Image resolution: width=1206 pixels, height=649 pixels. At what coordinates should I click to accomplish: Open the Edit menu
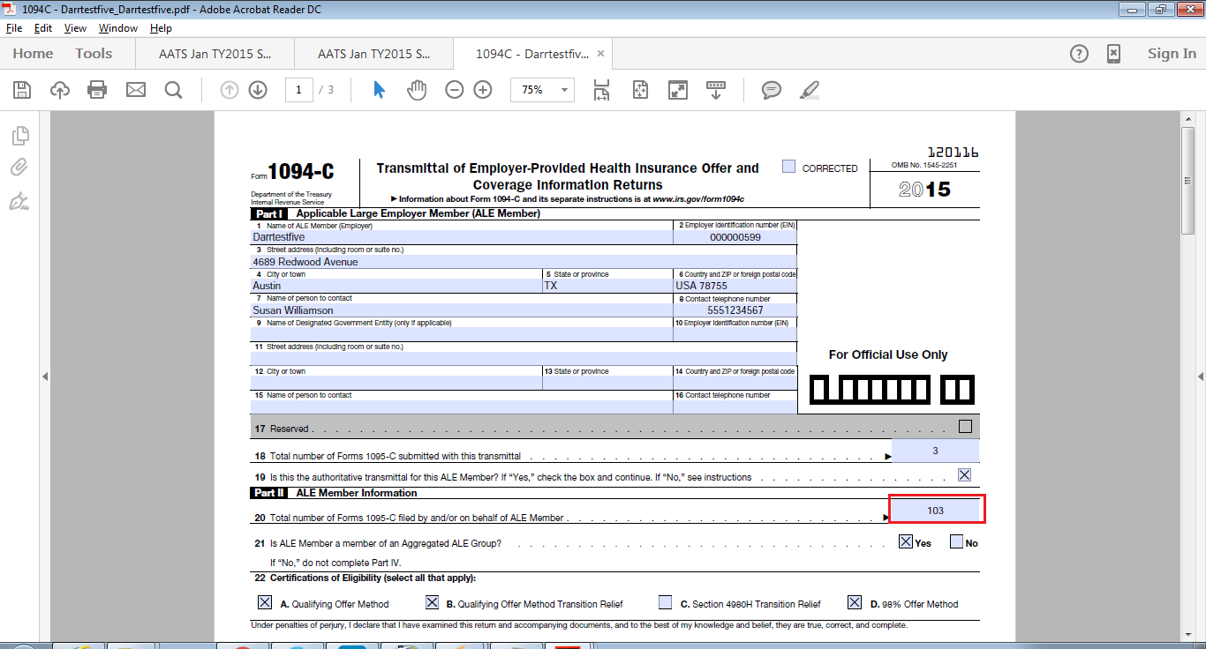tap(43, 28)
